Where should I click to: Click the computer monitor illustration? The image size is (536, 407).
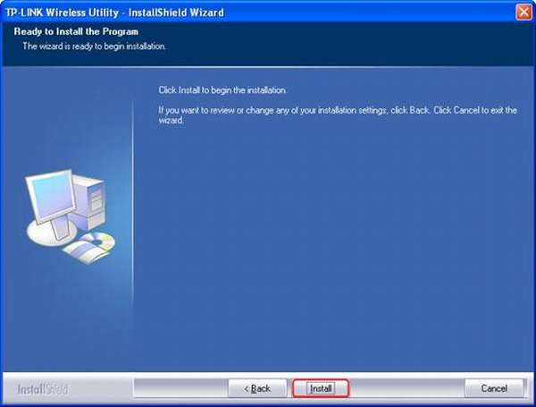pos(53,197)
